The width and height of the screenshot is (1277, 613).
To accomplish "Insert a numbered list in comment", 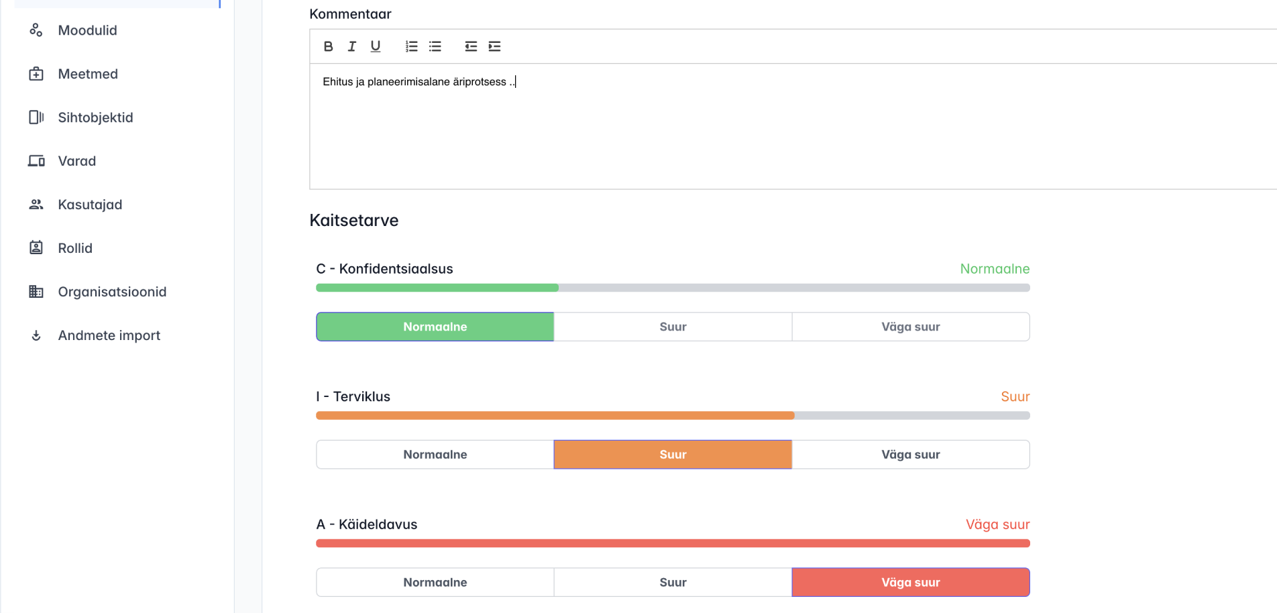I will (411, 46).
